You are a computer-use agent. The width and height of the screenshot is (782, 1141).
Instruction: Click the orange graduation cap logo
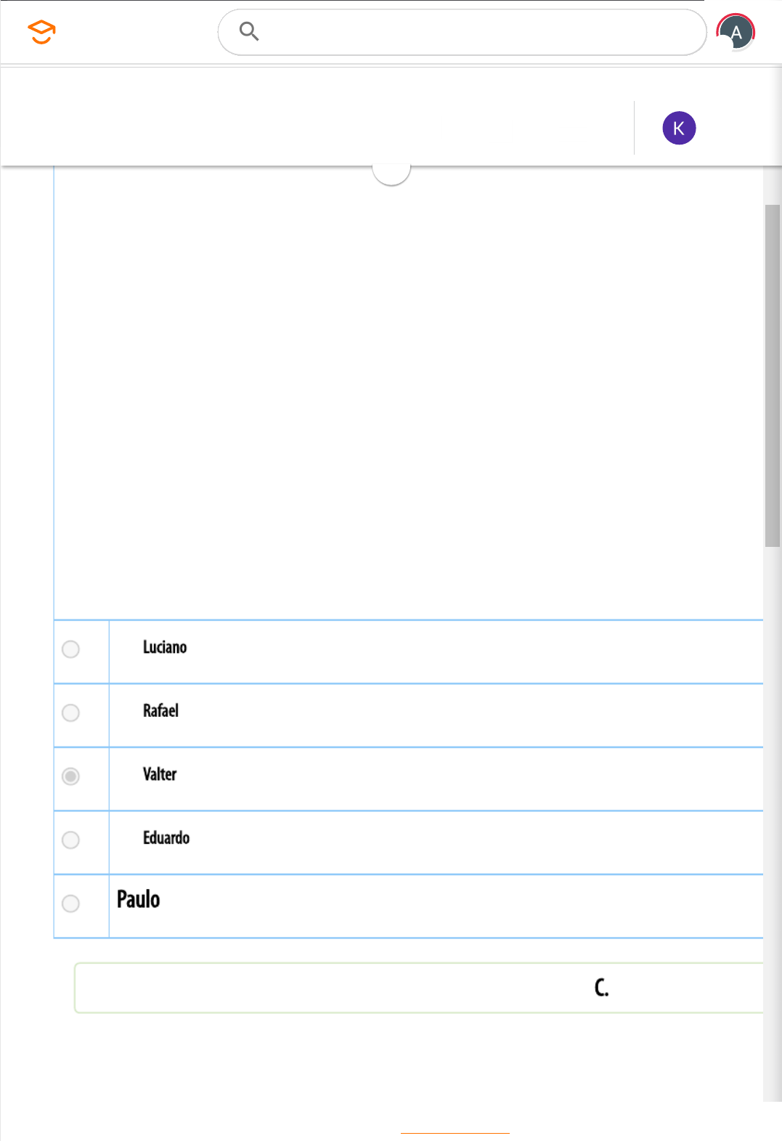[41, 32]
